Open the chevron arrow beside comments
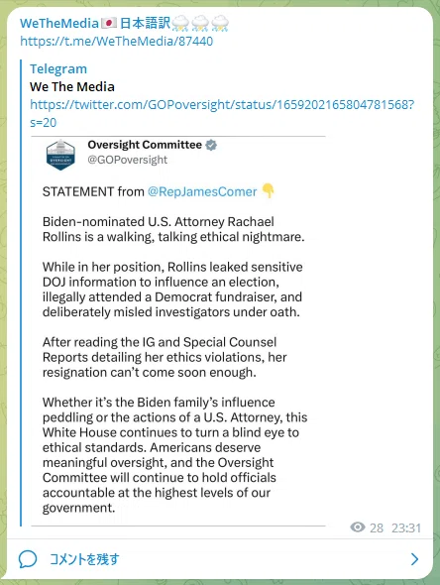The image size is (440, 585). (414, 559)
